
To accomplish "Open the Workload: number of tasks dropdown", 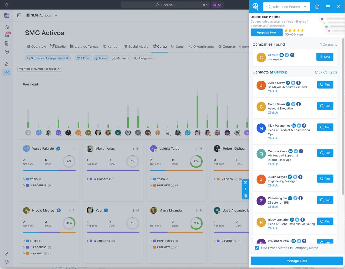I will pyautogui.click(x=40, y=69).
